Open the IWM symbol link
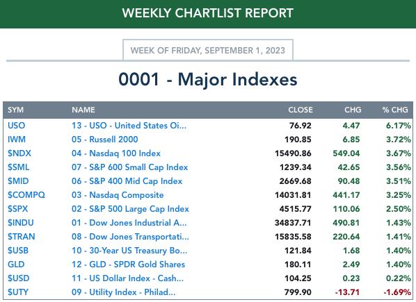The width and height of the screenshot is (416, 302). coord(17,140)
